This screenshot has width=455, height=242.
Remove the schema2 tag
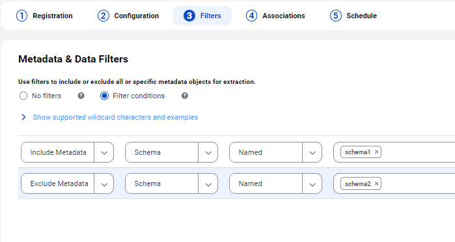pyautogui.click(x=376, y=183)
